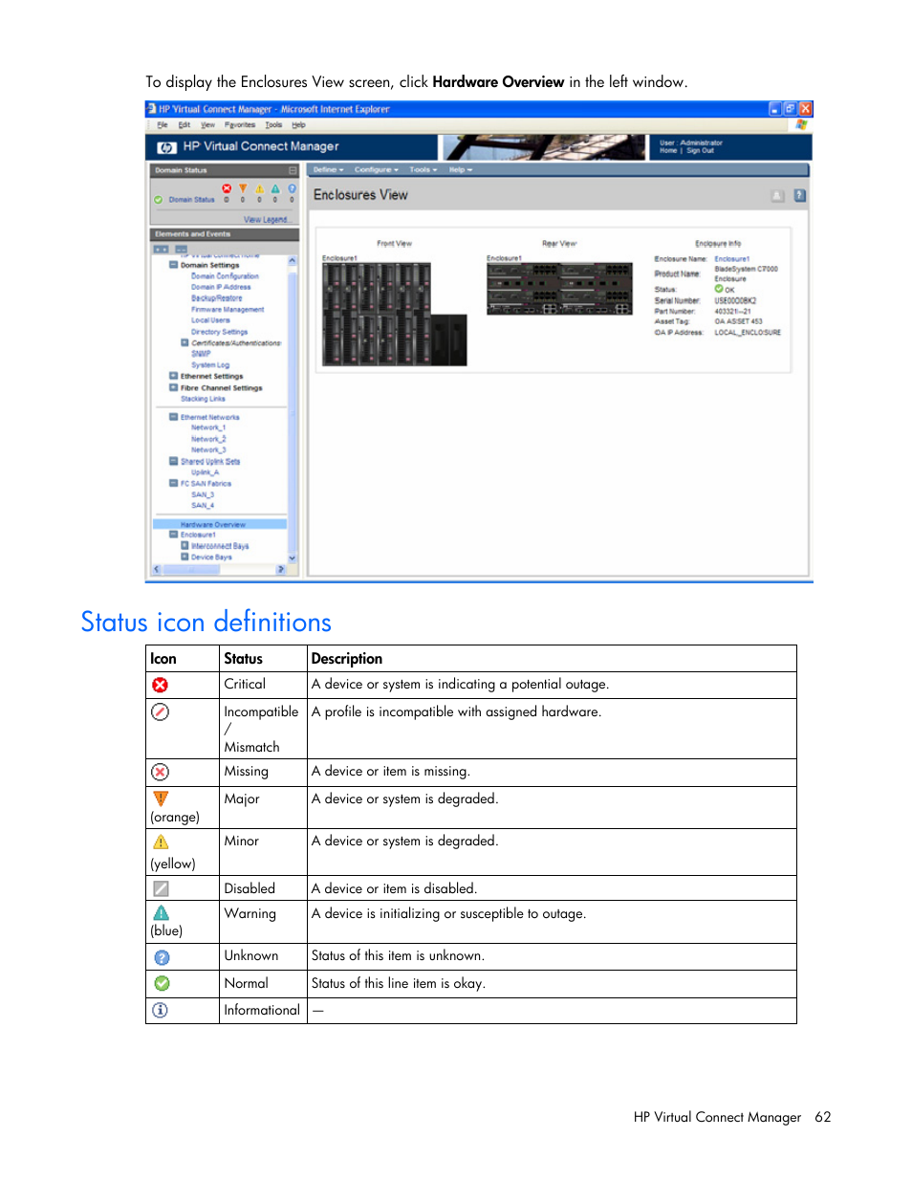
Task: Click the Front View enclosure image
Action: click(394, 315)
